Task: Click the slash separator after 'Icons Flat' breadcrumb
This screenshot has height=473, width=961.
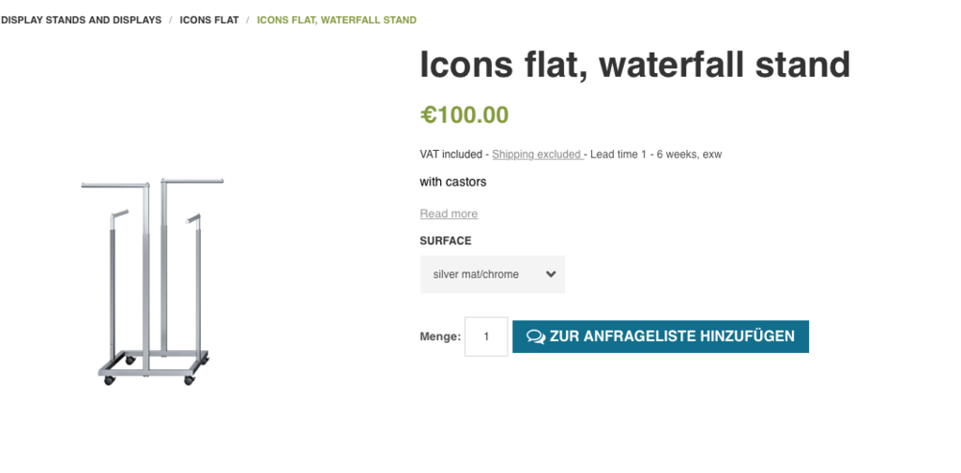Action: (x=248, y=20)
